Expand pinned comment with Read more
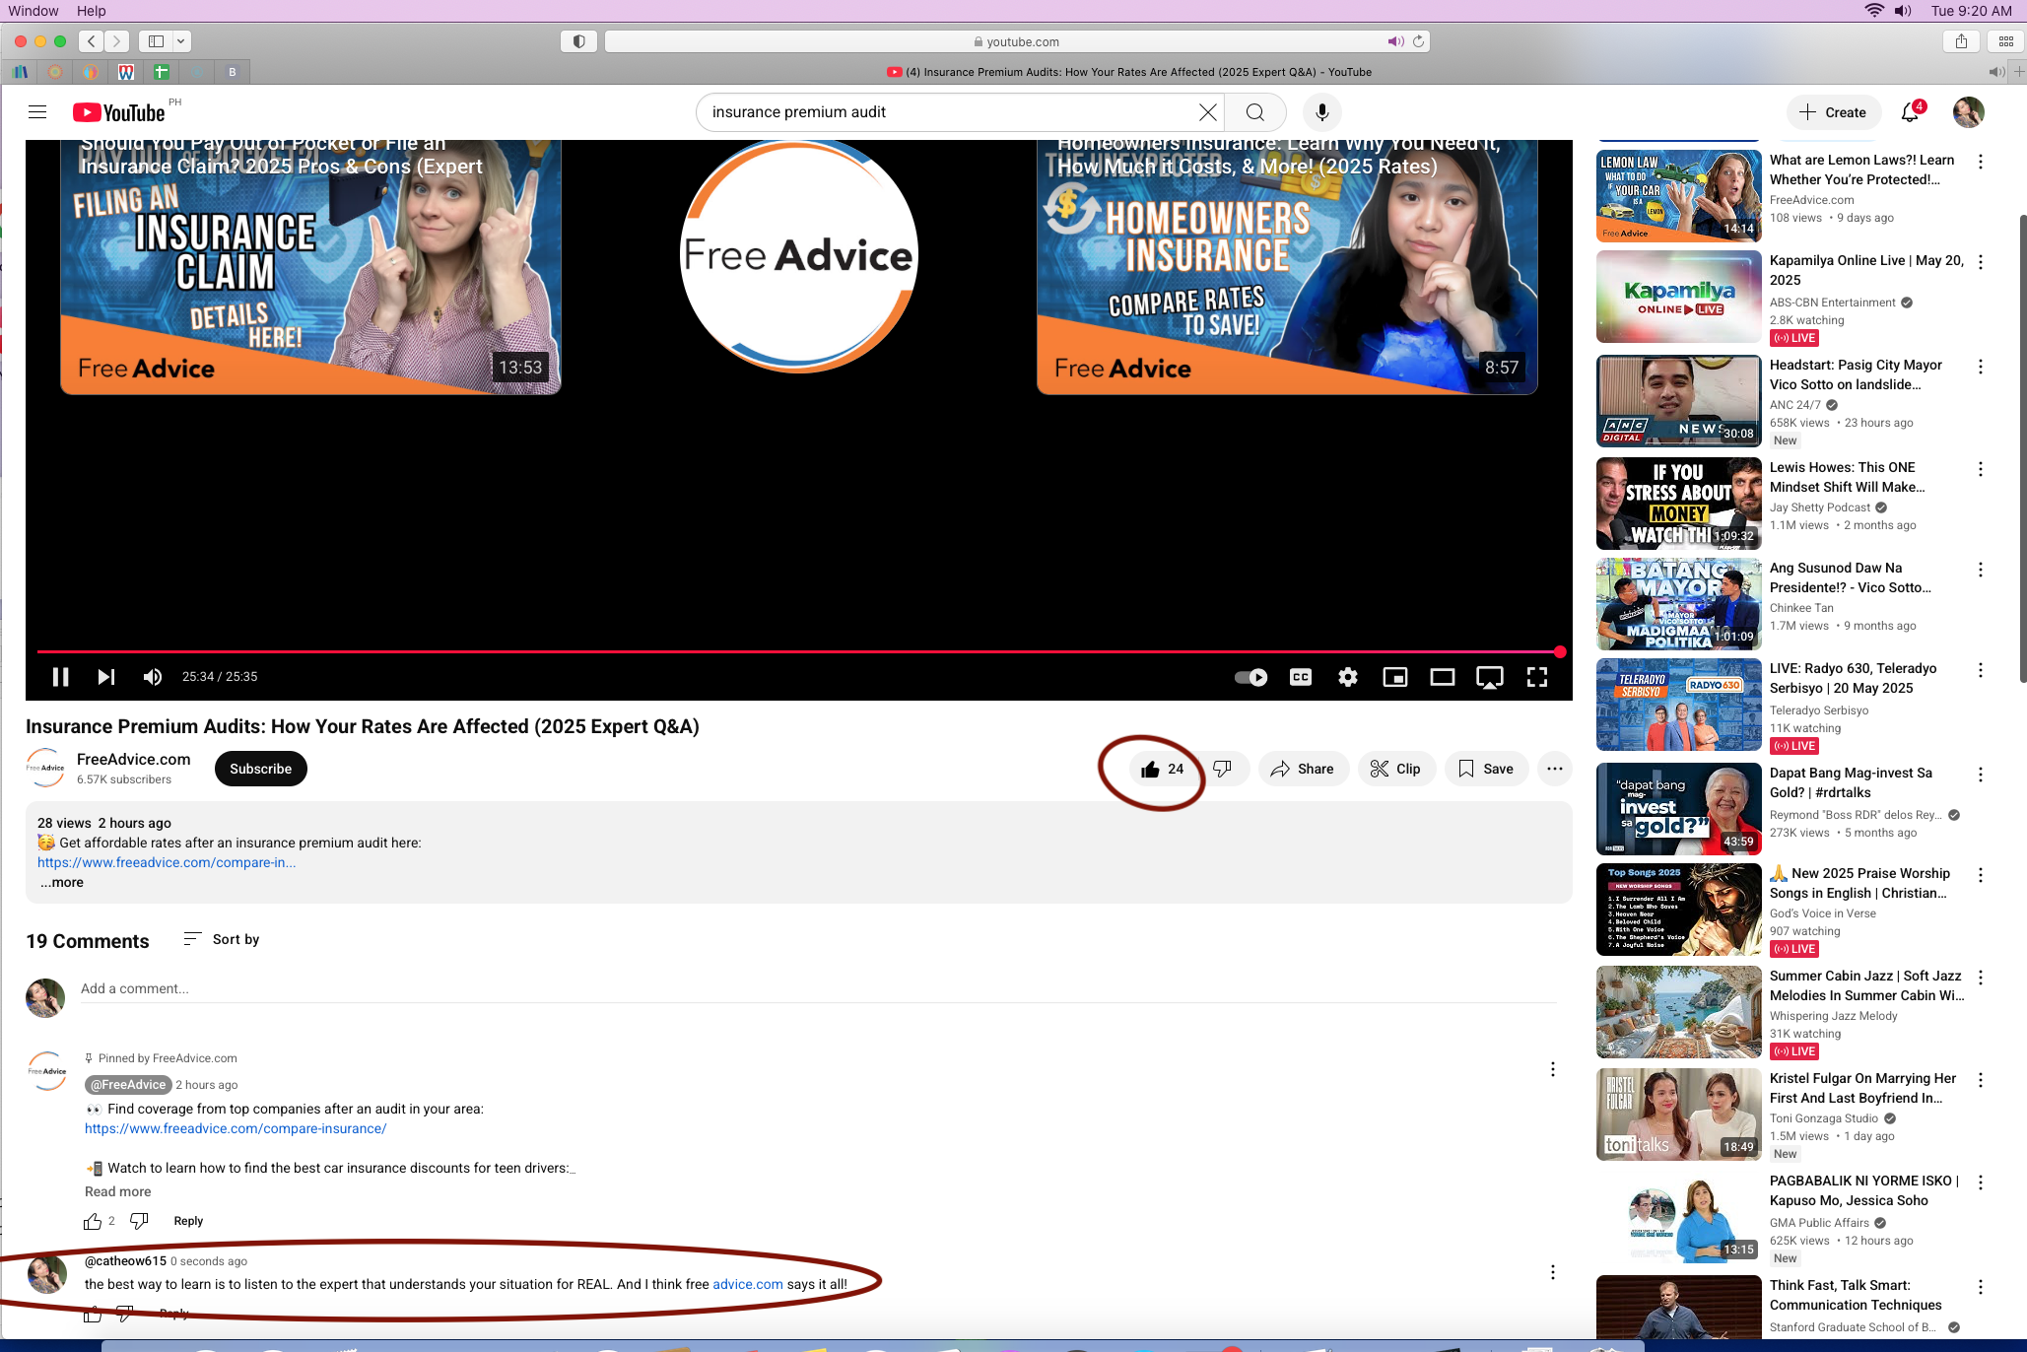This screenshot has width=2027, height=1352. pyautogui.click(x=118, y=1191)
